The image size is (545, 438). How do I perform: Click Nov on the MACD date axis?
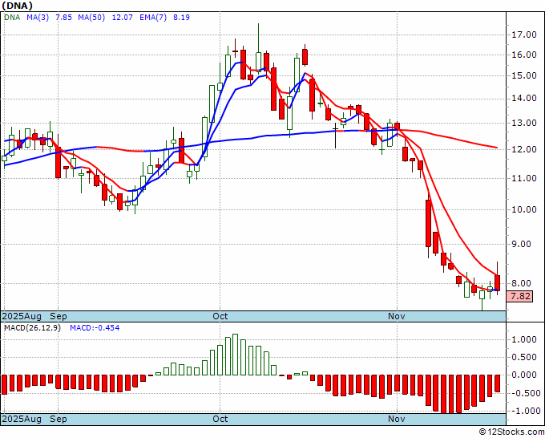click(397, 419)
